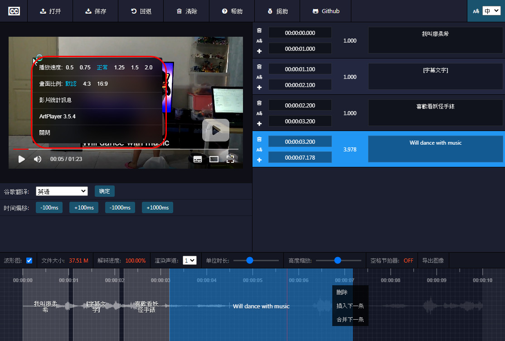505x341 pixels.
Task: Edit the Will dance with music text box
Action: click(436, 149)
